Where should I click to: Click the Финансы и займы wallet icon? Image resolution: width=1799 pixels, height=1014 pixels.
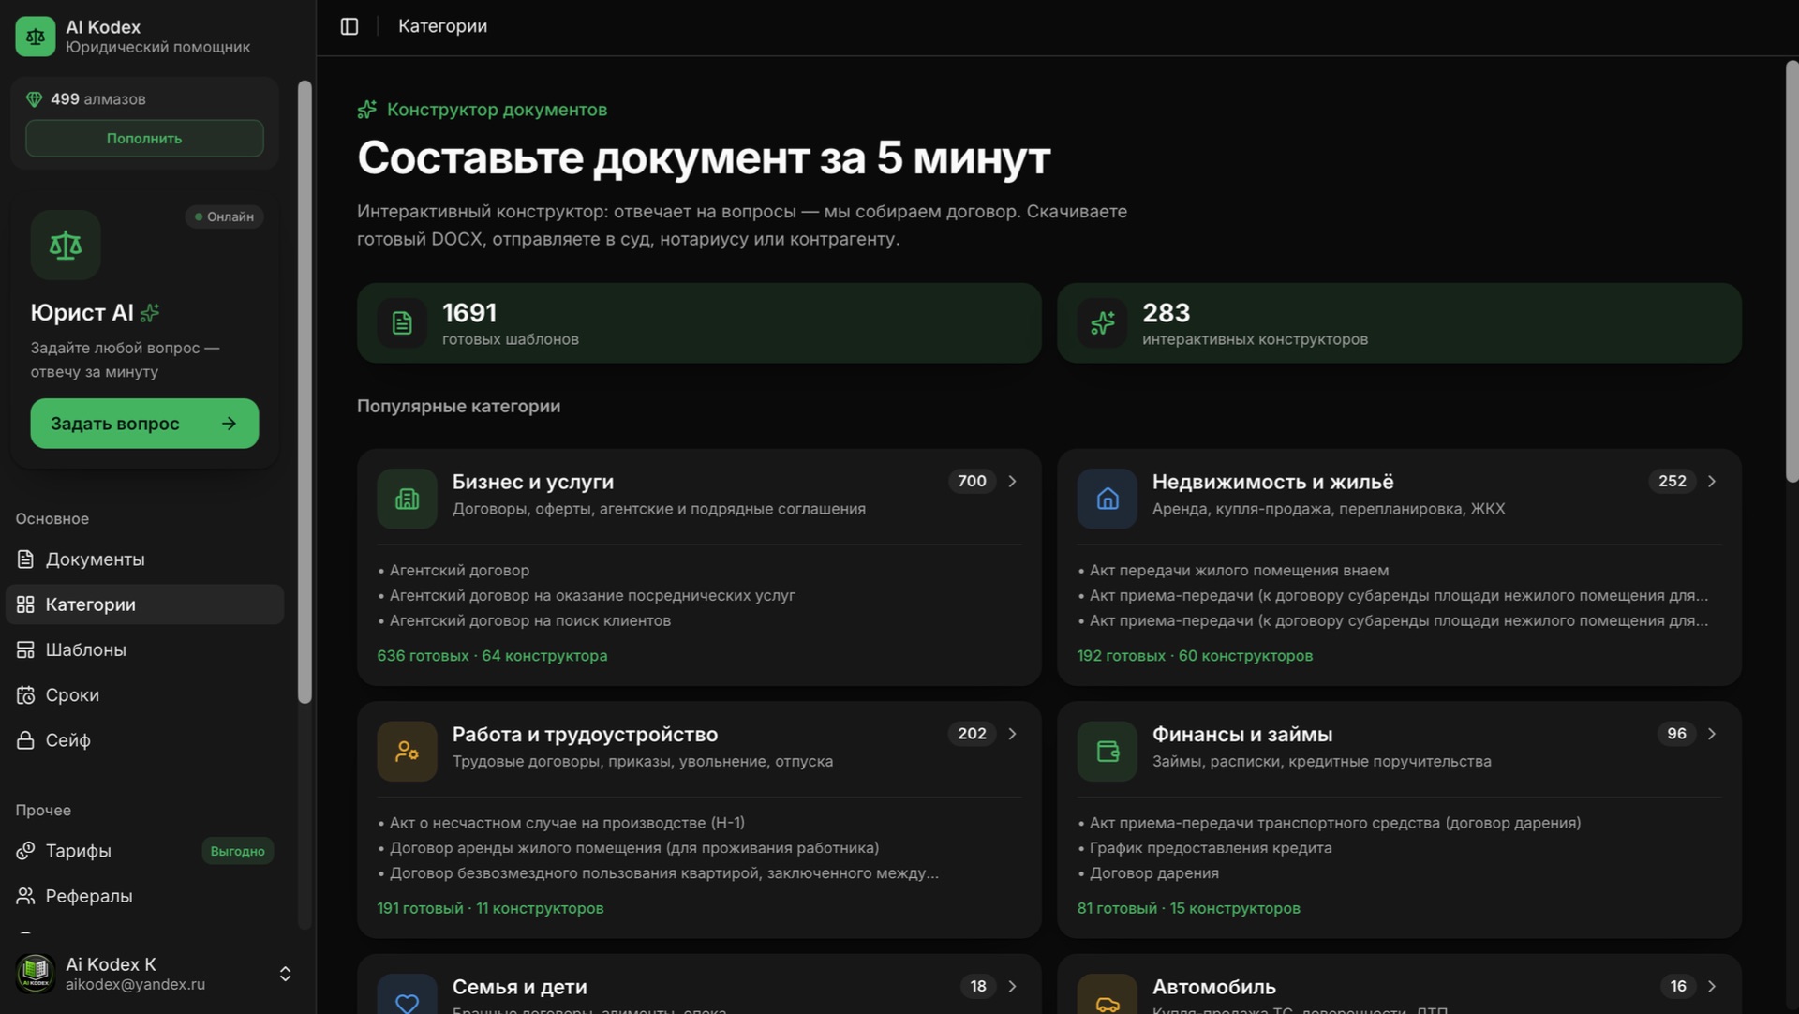click(1108, 752)
